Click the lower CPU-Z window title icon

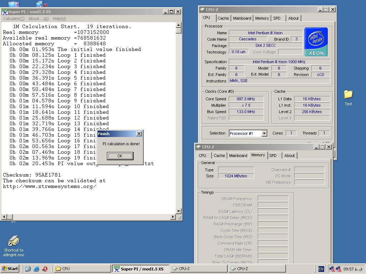coord(198,147)
